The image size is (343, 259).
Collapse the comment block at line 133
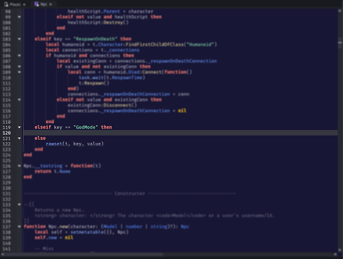[x=19, y=204]
